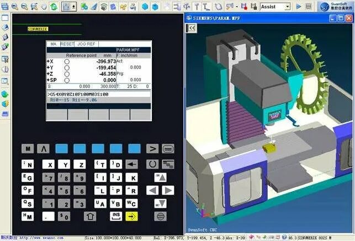Click the gray stop button beside play

point(309,7)
